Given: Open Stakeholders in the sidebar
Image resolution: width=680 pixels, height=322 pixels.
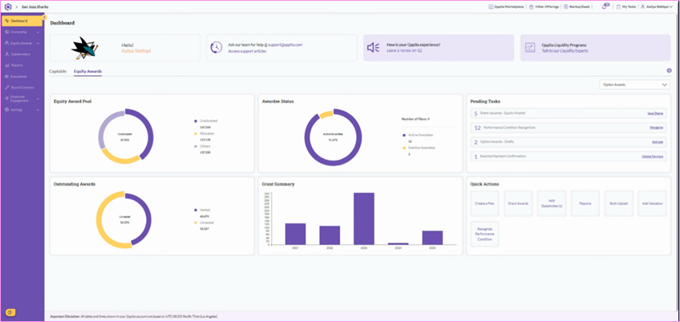Looking at the screenshot, I should coord(20,54).
